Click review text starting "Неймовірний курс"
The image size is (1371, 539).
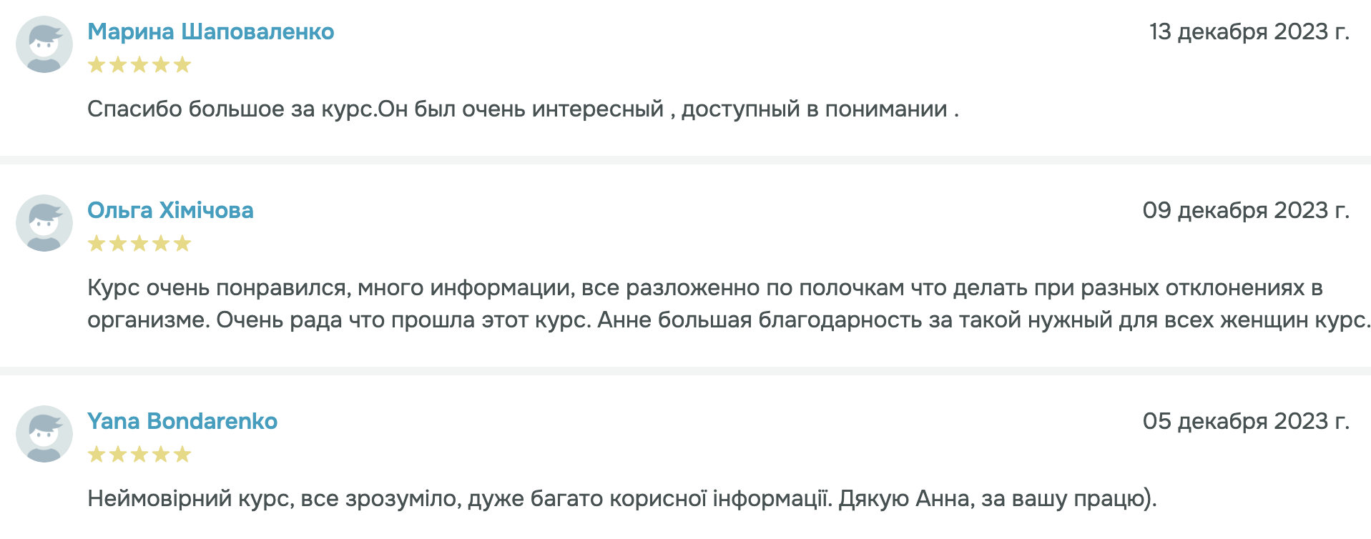[621, 498]
